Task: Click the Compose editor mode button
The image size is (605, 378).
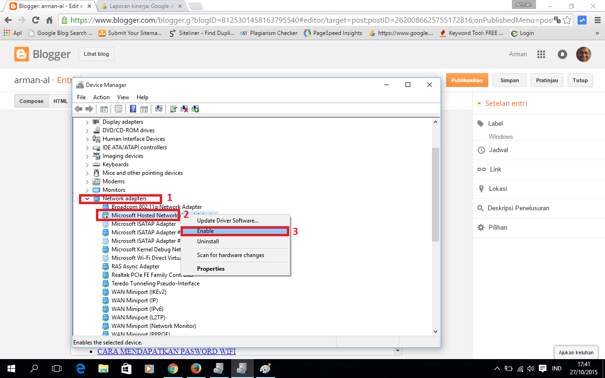Action: (x=31, y=101)
